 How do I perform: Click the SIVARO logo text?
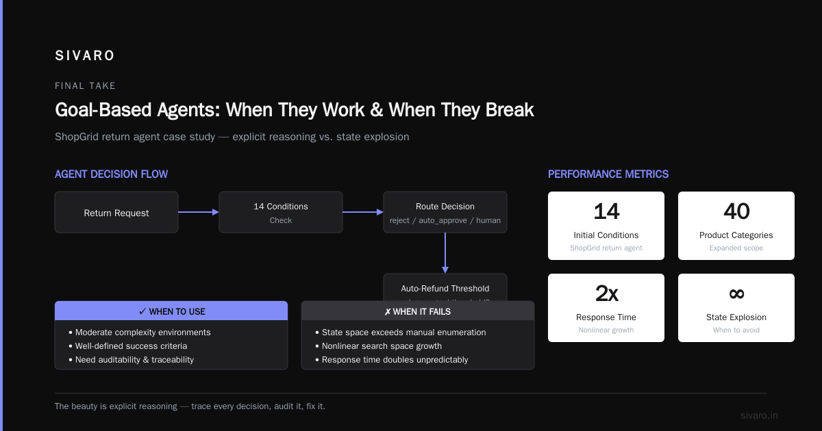coord(85,56)
